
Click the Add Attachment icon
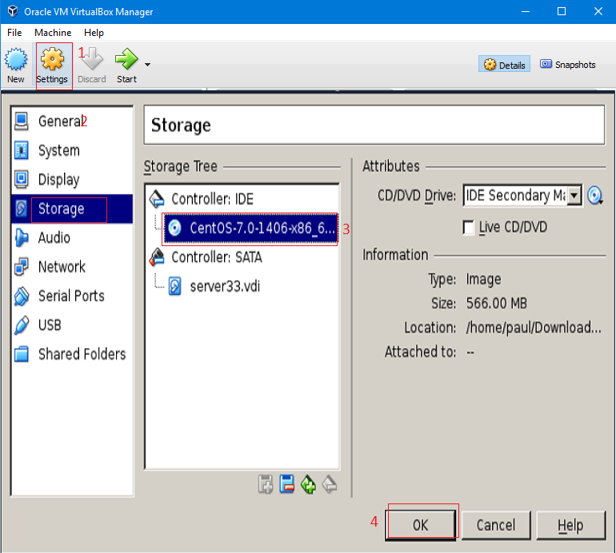click(266, 484)
